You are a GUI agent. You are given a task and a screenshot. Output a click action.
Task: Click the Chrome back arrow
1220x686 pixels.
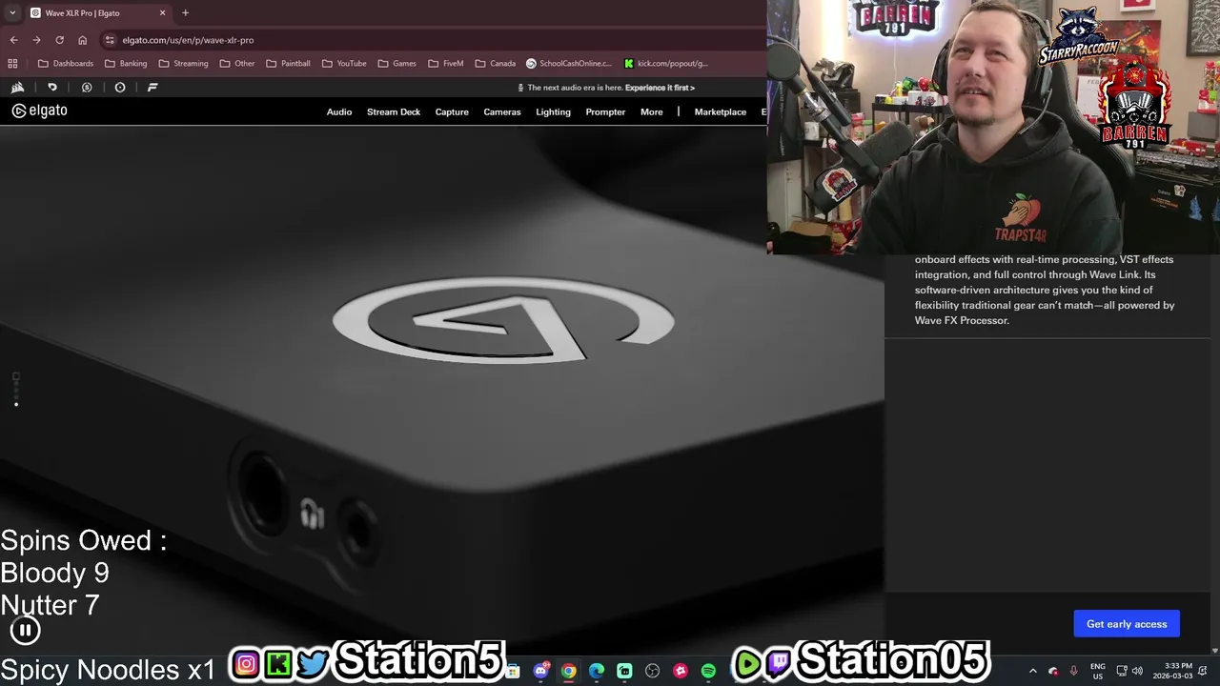pos(13,40)
